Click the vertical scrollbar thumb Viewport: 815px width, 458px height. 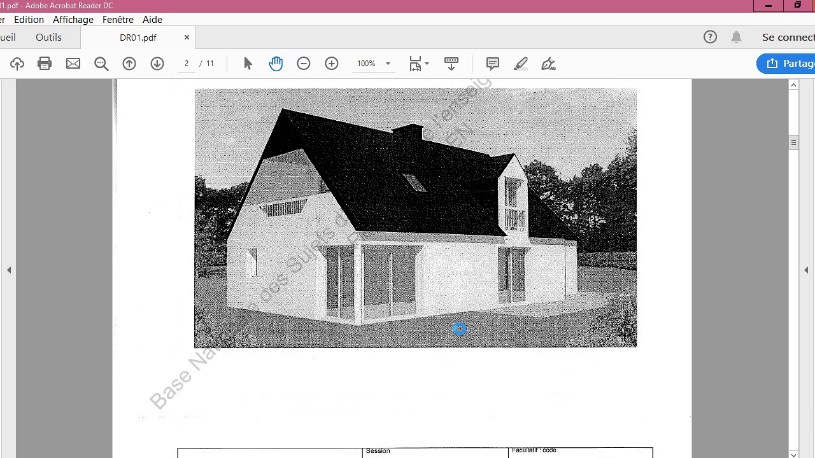point(793,142)
